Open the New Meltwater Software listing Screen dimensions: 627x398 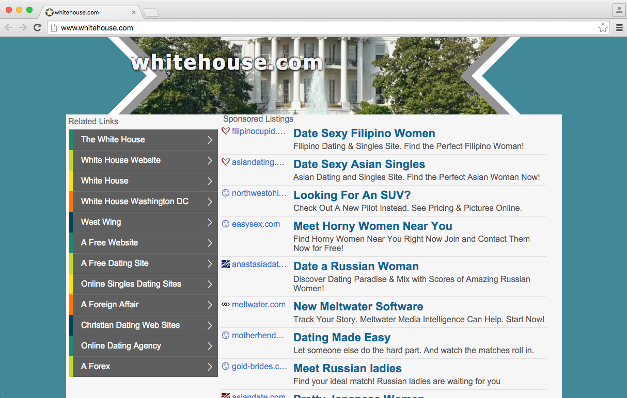point(358,307)
